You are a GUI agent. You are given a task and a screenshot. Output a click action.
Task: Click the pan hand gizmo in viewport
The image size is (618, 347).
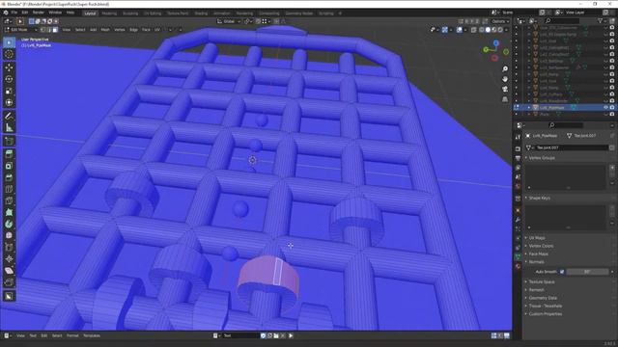pyautogui.click(x=505, y=79)
